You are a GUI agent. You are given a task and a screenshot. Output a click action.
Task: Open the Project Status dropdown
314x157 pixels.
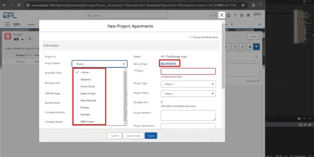pos(188,93)
